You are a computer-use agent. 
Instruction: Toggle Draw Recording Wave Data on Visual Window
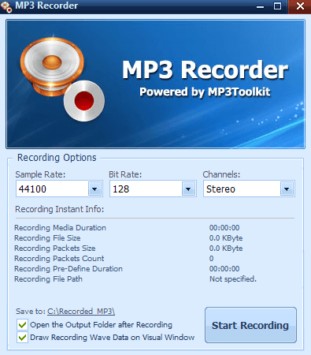coord(22,338)
